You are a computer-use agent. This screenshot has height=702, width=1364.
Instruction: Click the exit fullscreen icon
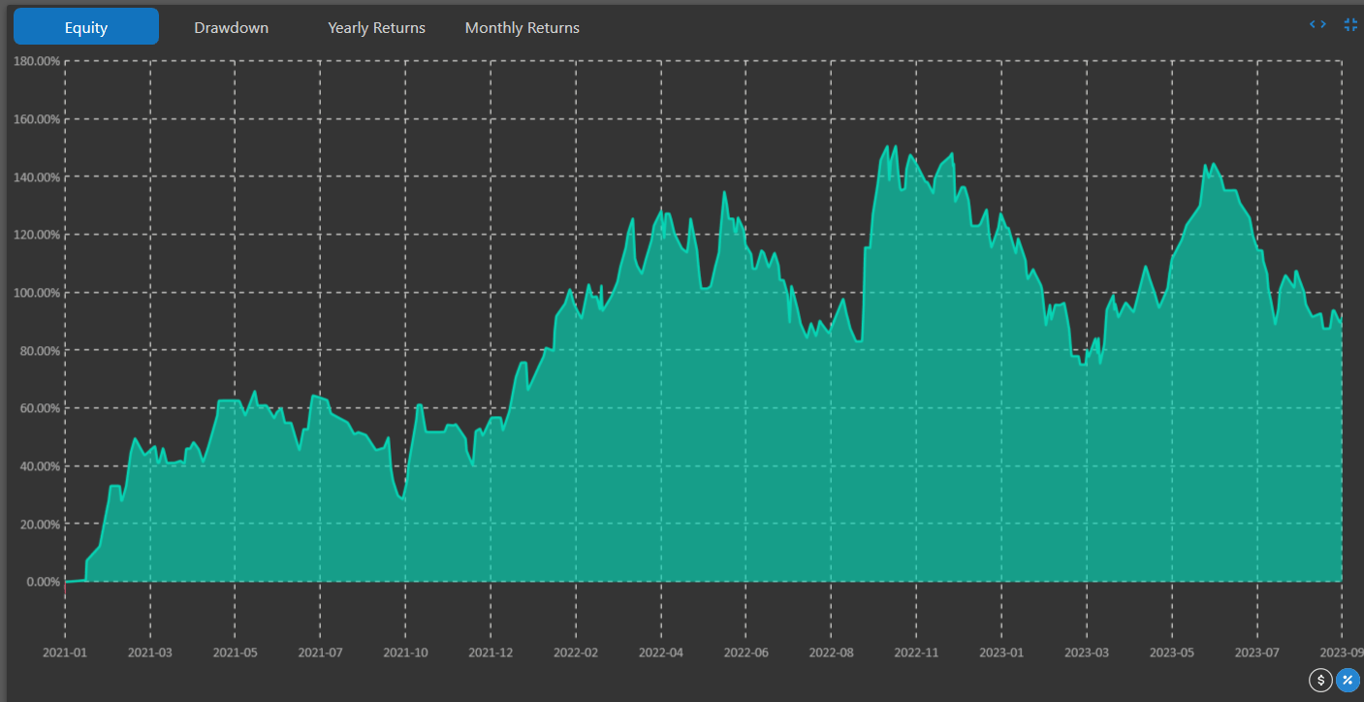[1350, 24]
